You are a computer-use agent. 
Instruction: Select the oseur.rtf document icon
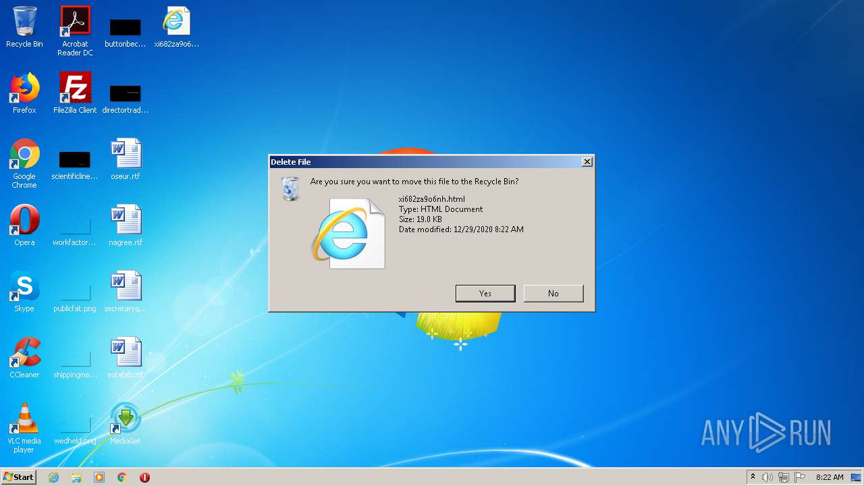pos(125,159)
